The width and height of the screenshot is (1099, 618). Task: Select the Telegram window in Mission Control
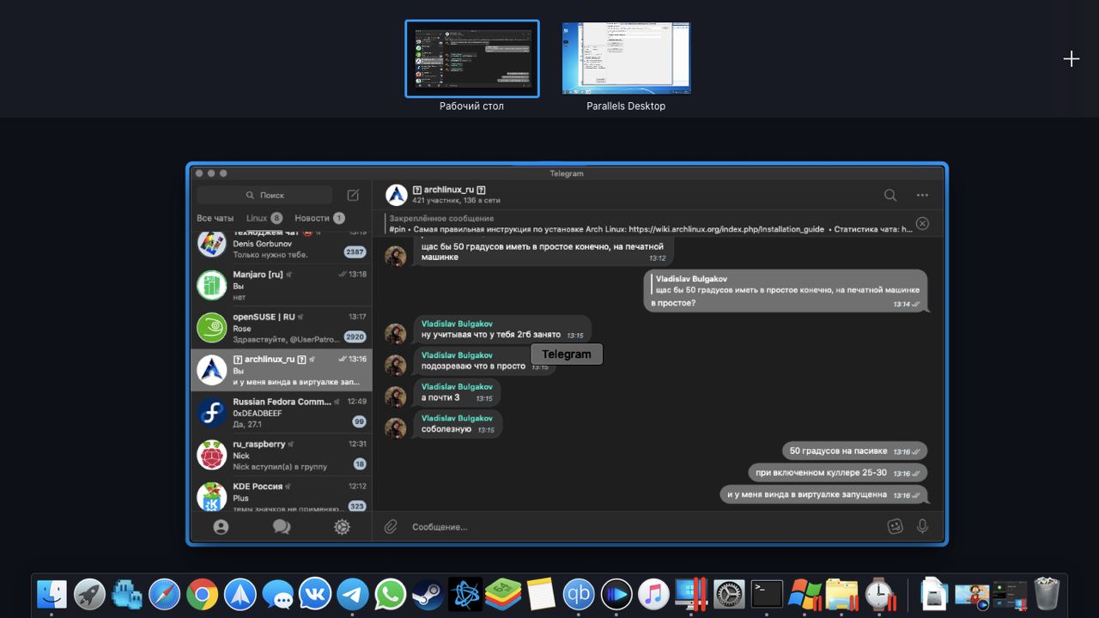[567, 354]
